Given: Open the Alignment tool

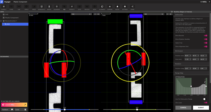Looking at the screenshot, I should 102,6.
